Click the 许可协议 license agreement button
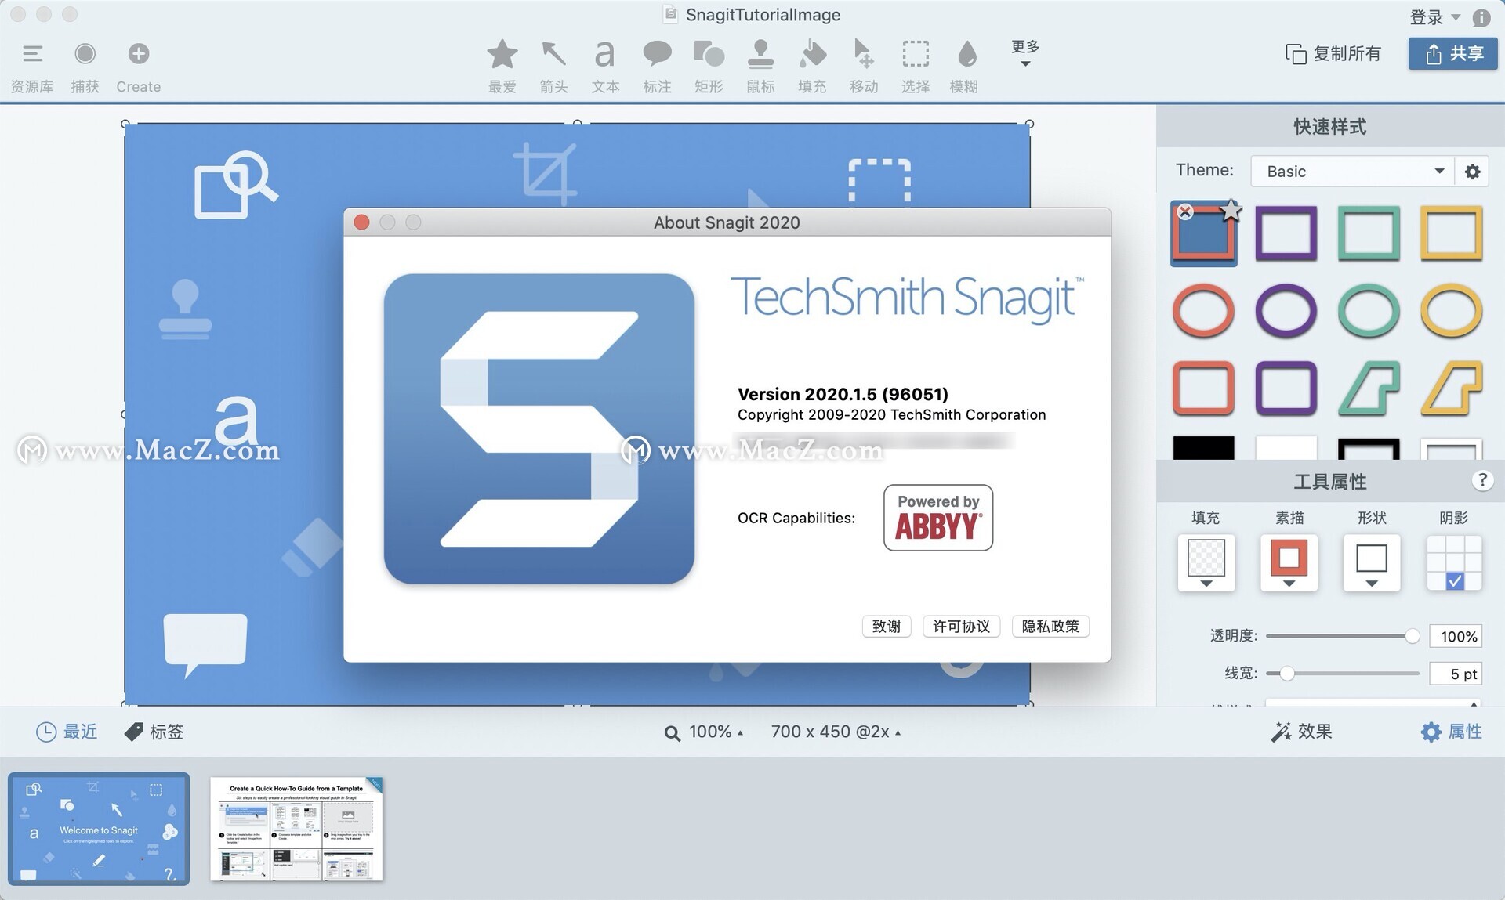 961,626
